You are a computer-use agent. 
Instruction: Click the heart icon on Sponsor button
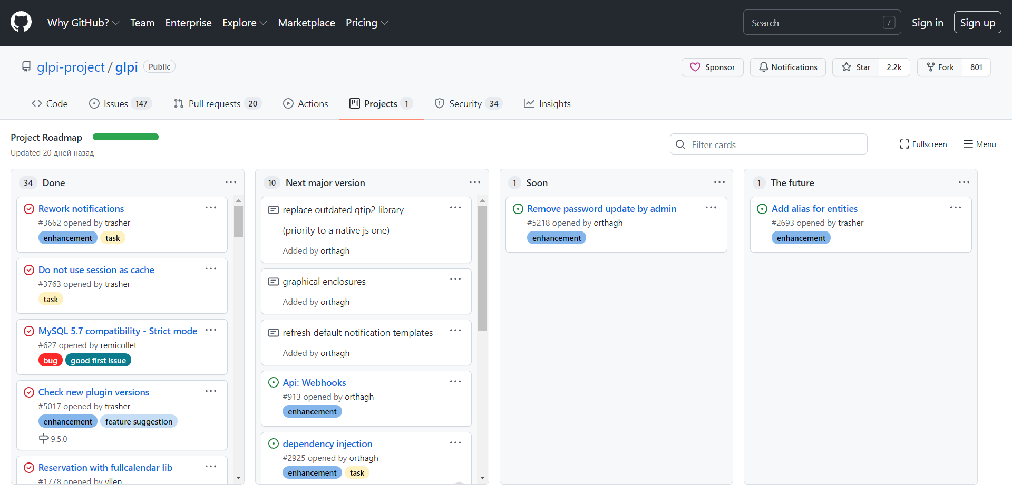coord(695,67)
